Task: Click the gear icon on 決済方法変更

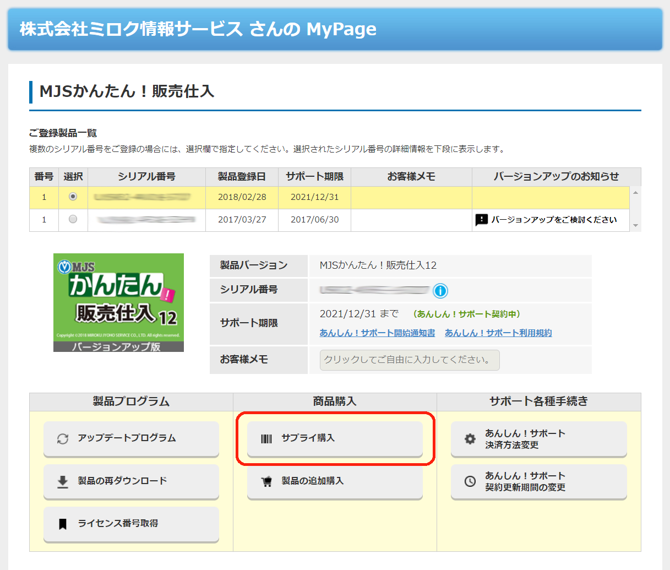Action: (470, 439)
